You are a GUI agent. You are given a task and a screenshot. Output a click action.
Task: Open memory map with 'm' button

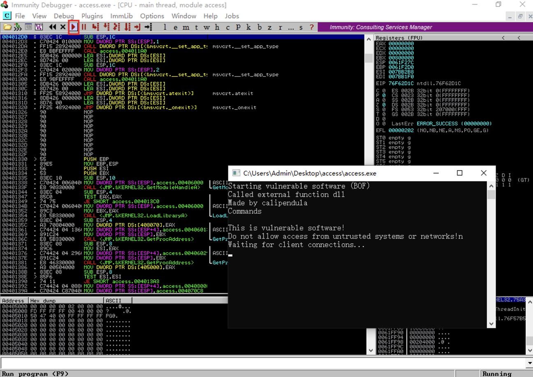(x=186, y=27)
